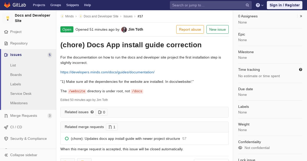Open the developers.minds.com documentation link
307x161 pixels.
point(107,72)
